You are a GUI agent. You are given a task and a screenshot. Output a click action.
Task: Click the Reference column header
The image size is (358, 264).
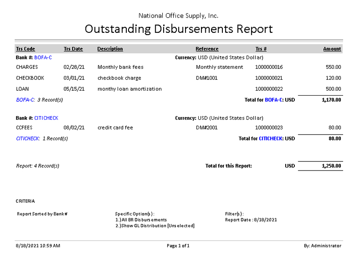[x=207, y=49]
